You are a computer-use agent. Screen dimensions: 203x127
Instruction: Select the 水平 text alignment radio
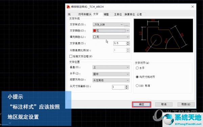pos(137,68)
